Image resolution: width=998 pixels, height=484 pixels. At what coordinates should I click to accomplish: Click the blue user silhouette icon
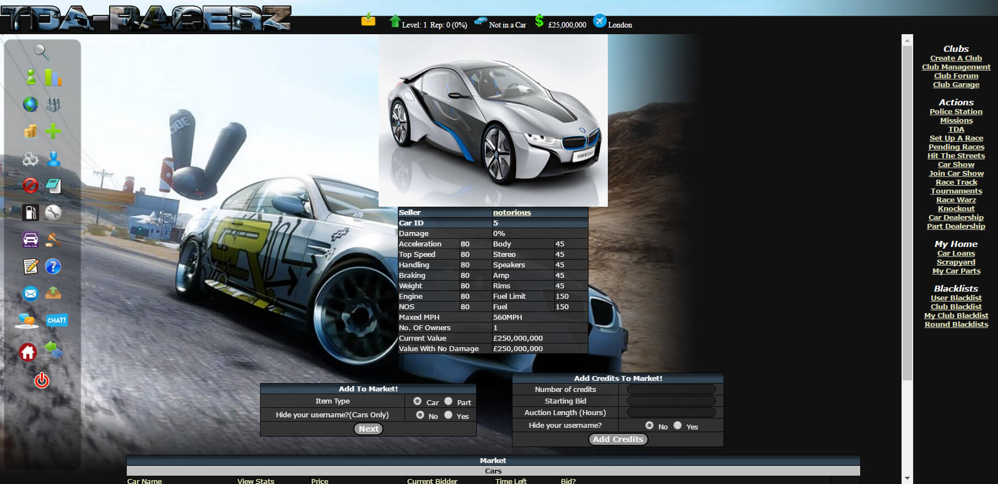pyautogui.click(x=53, y=159)
